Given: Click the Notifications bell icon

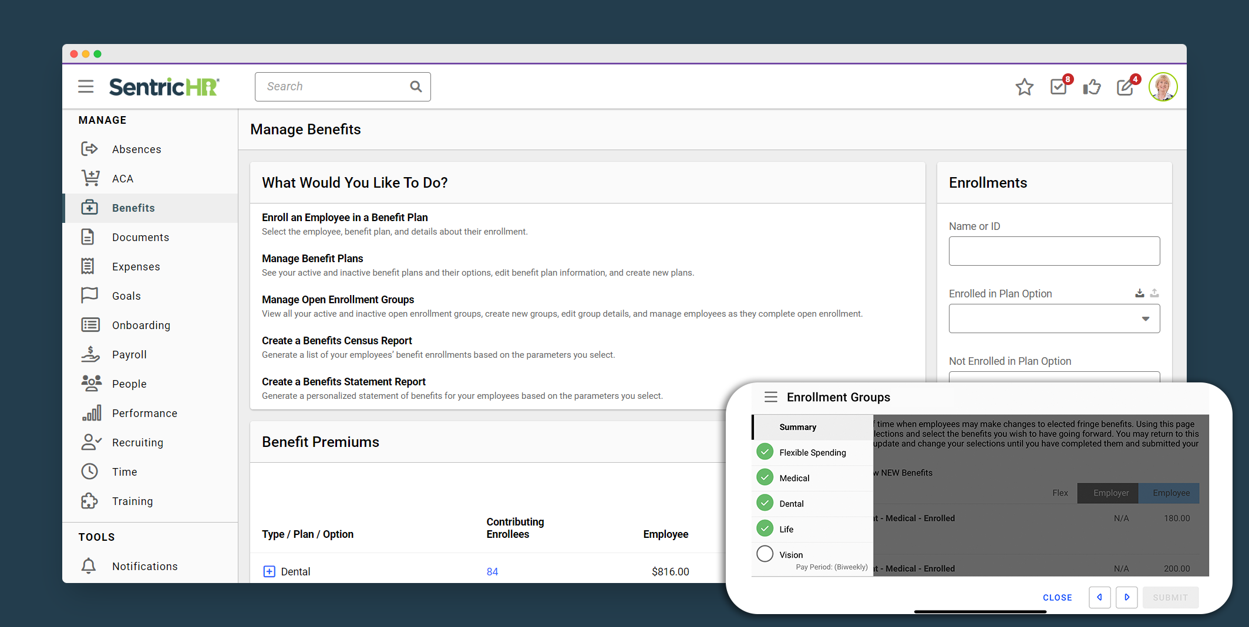Looking at the screenshot, I should [x=89, y=566].
